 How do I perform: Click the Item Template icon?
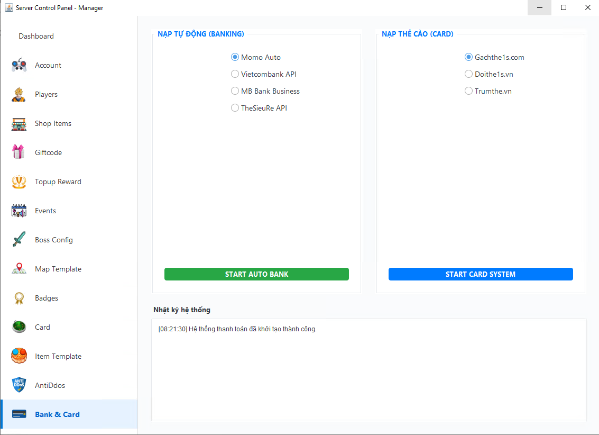(x=19, y=356)
